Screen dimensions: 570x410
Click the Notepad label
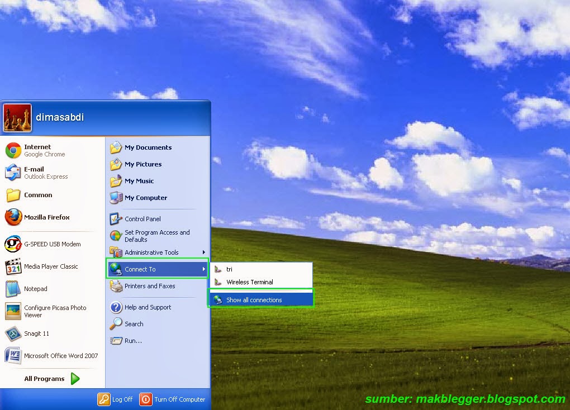(x=36, y=289)
